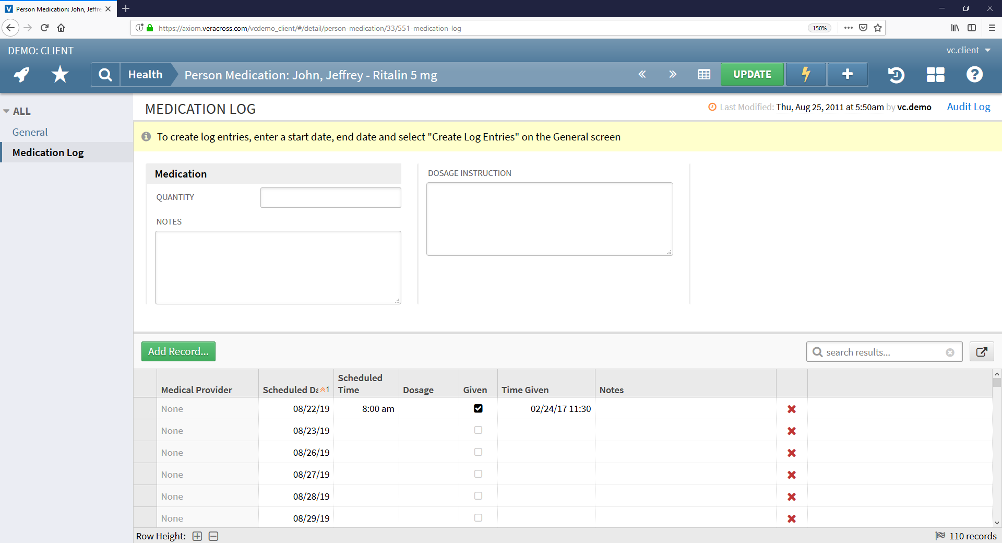Click the plus add icon
The width and height of the screenshot is (1002, 543).
848,75
